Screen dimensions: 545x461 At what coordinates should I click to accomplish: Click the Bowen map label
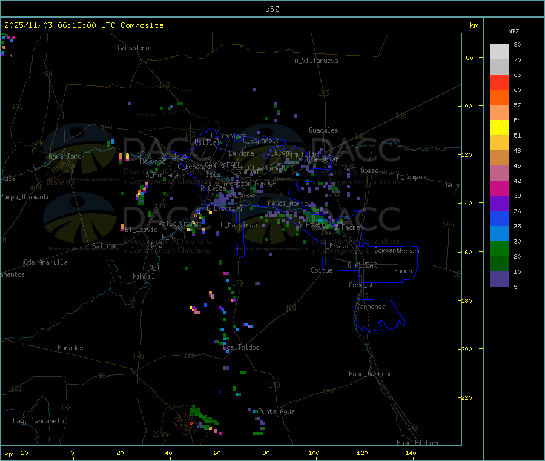pyautogui.click(x=403, y=271)
